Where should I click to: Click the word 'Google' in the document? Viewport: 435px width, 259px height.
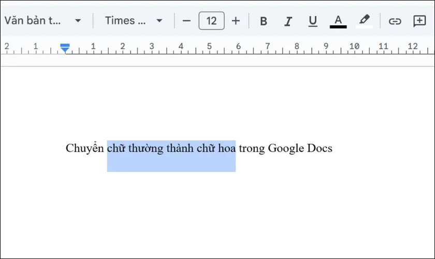point(286,148)
